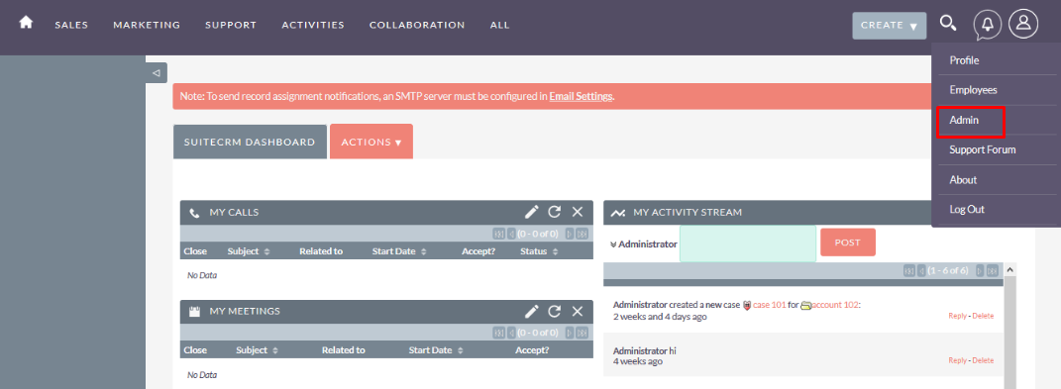Remove the My Meetings dashlet
This screenshot has width=1061, height=389.
(578, 311)
